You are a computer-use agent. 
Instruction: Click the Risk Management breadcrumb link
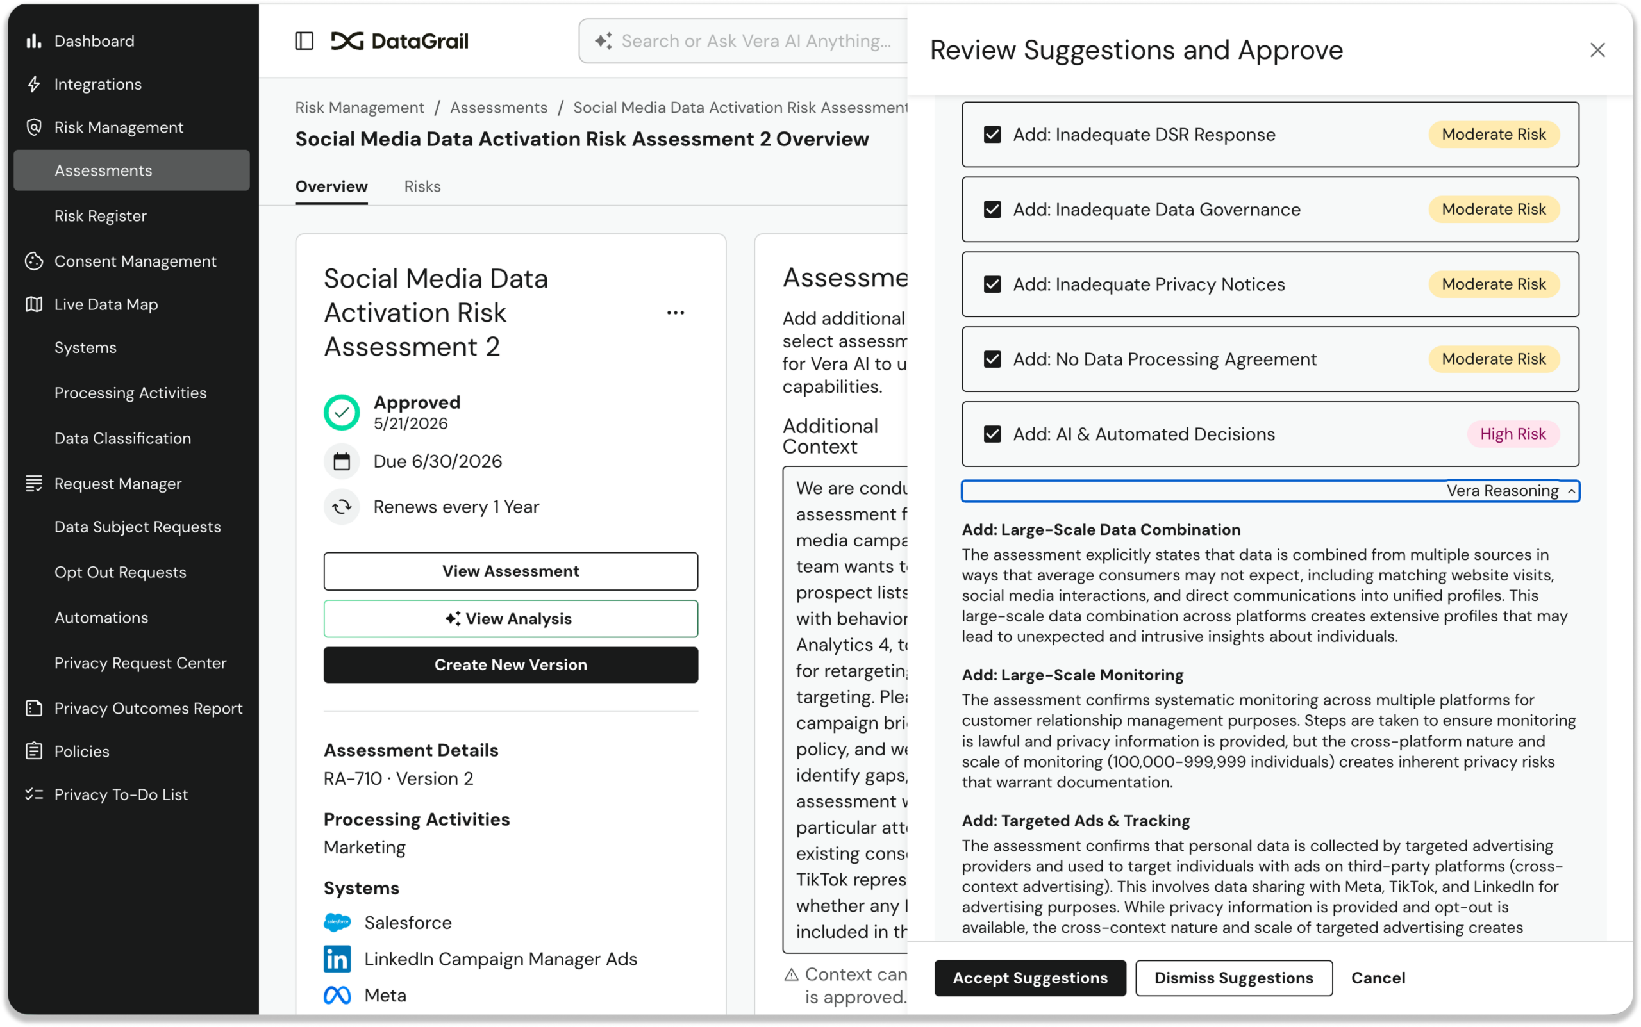pos(360,108)
